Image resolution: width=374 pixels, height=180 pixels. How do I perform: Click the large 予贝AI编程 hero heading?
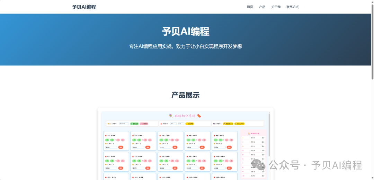[186, 31]
